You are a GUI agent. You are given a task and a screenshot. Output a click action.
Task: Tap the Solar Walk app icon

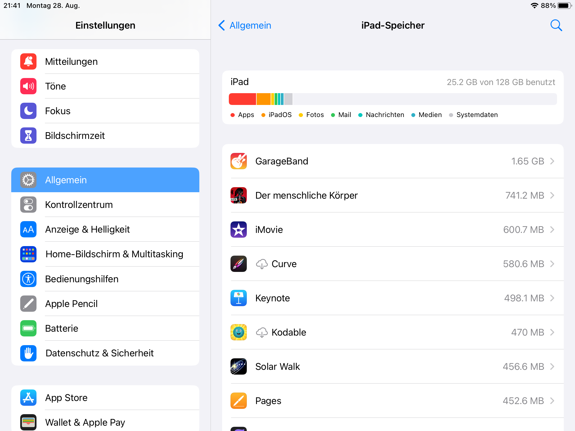pyautogui.click(x=239, y=366)
